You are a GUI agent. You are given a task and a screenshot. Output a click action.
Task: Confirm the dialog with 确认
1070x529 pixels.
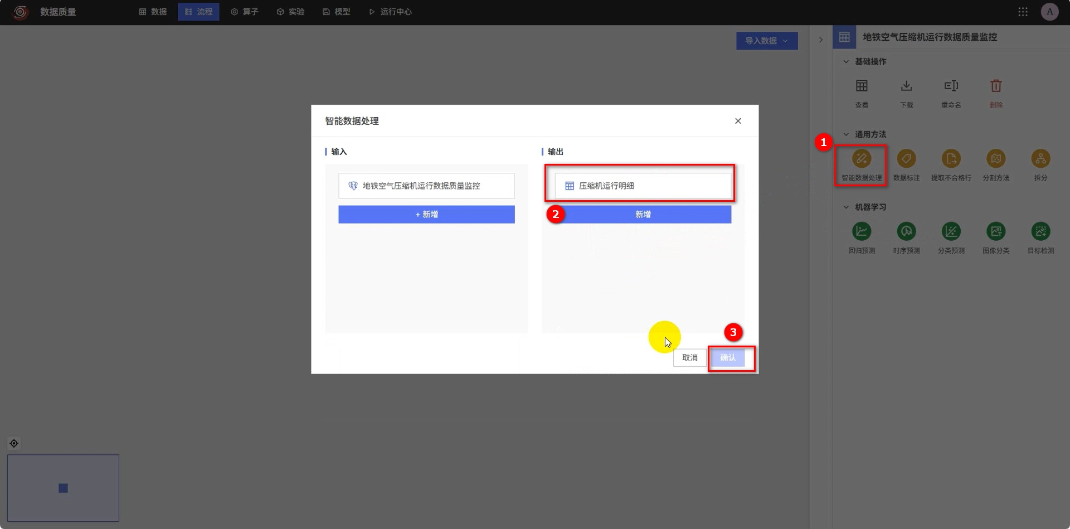coord(728,358)
